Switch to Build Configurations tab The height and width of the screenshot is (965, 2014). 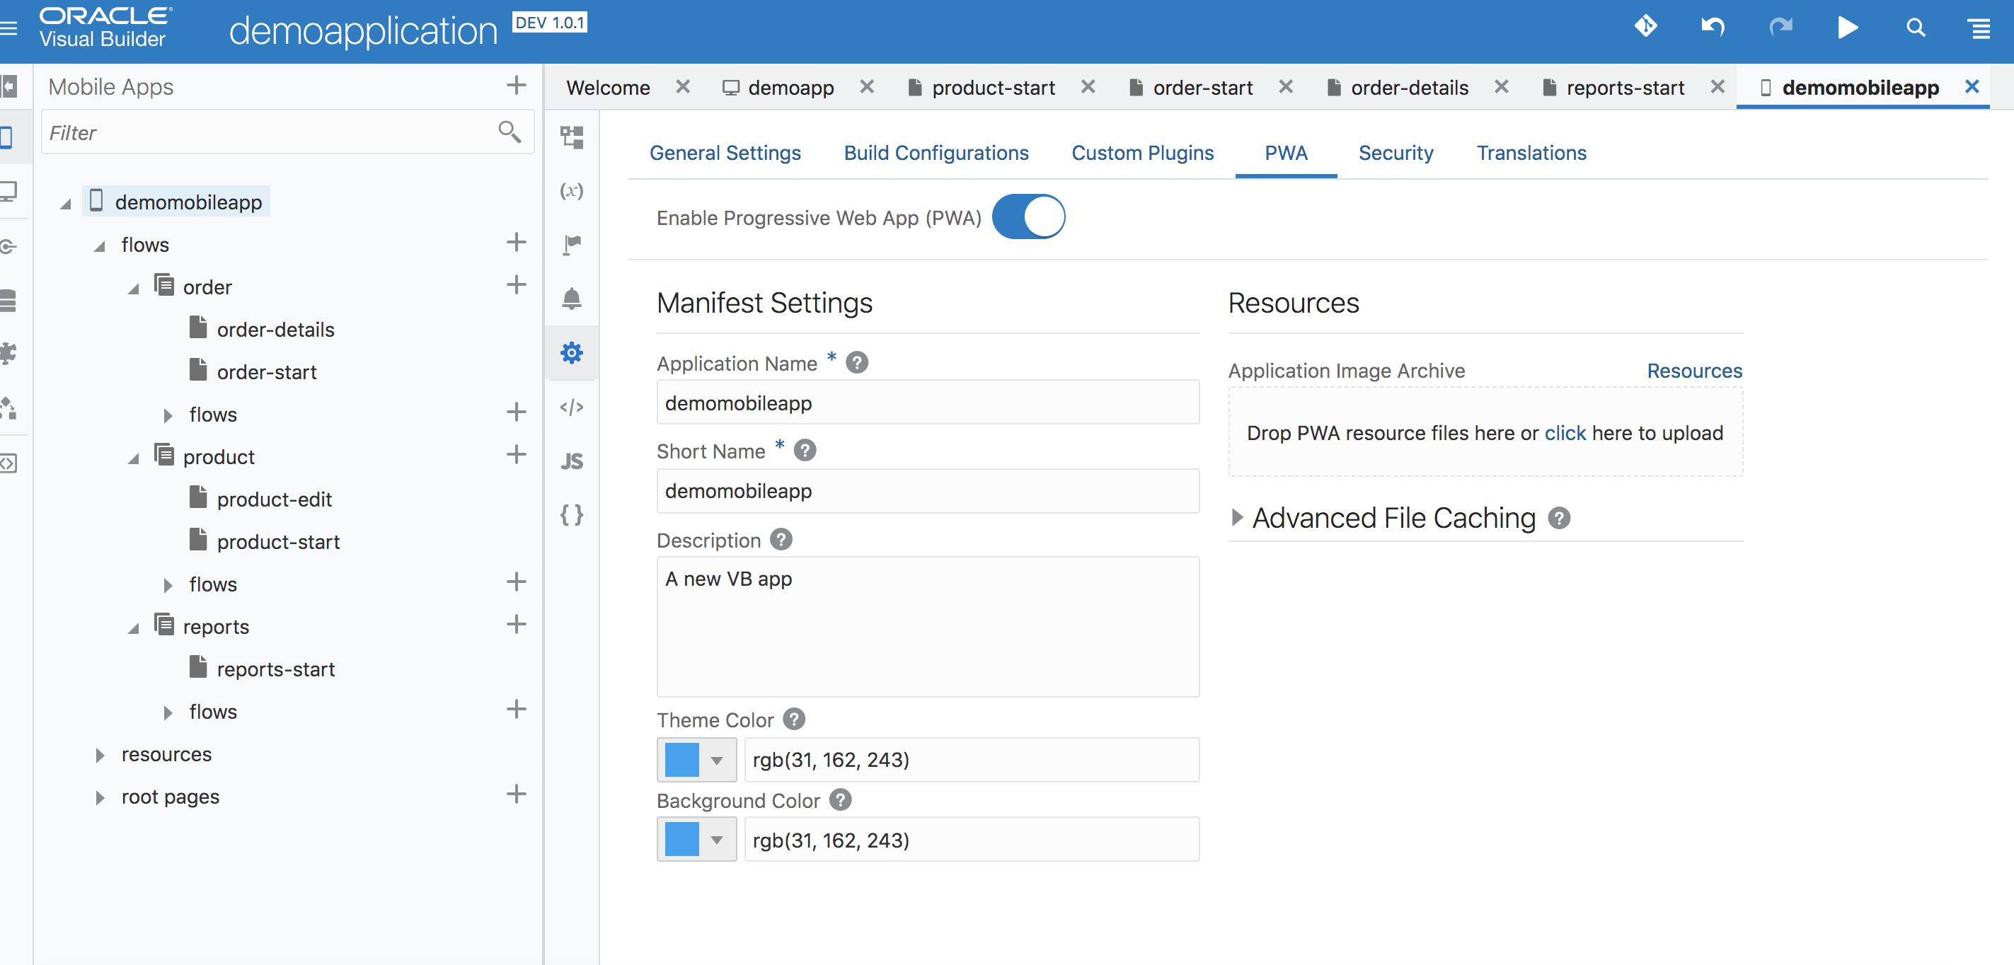point(936,152)
